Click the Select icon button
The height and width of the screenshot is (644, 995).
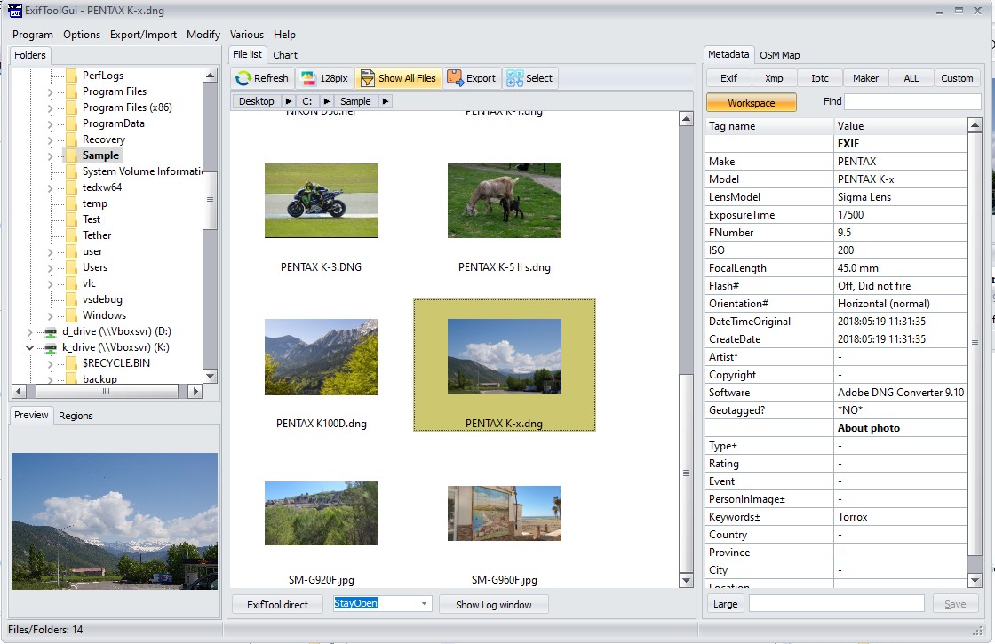click(514, 78)
